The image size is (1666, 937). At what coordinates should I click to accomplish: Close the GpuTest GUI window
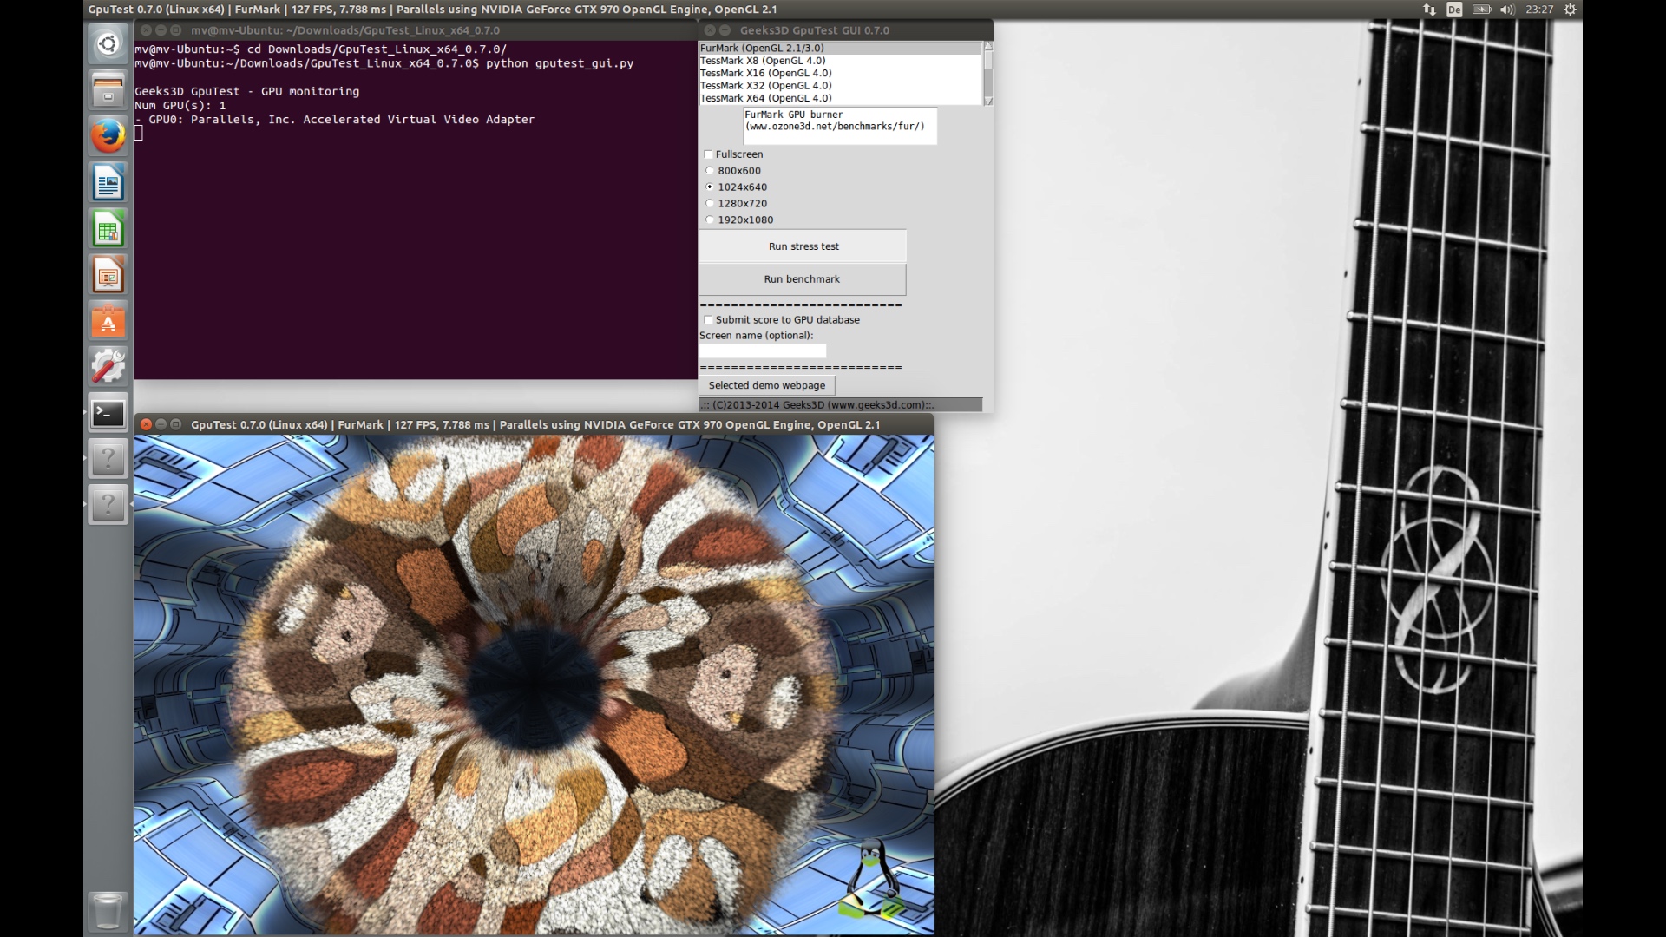[x=710, y=30]
